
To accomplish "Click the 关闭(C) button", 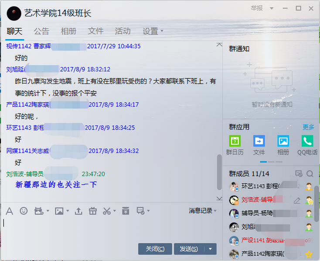I will 155,249.
